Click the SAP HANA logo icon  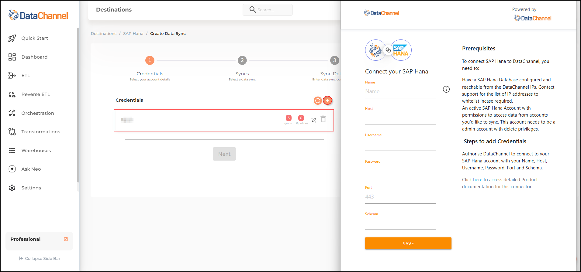click(x=401, y=50)
